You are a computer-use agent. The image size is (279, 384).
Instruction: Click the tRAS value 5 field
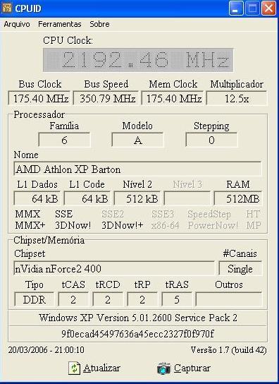[177, 299]
